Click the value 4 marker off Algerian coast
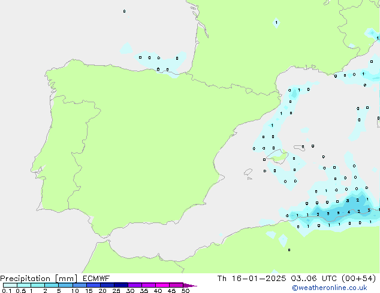Screen dimensions: 380x293 point(348,212)
